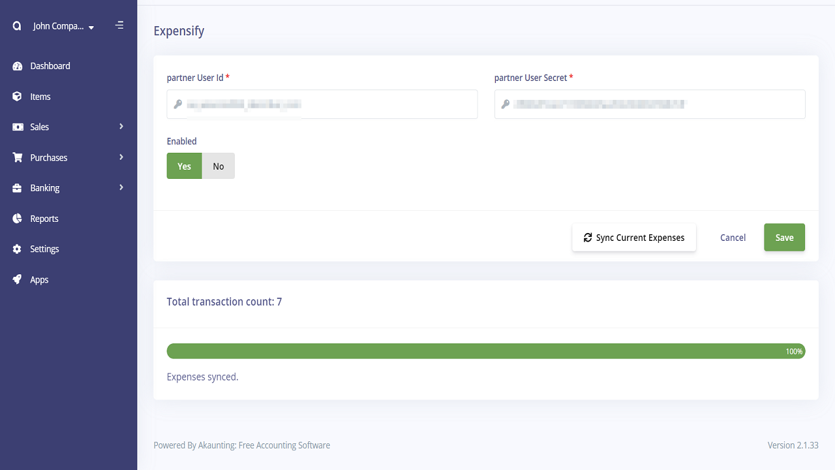835x470 pixels.
Task: Set Enabled to No
Action: [219, 166]
